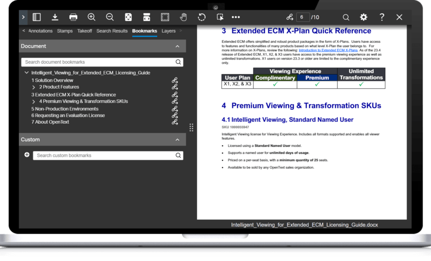
Task: Select the pan hand tool
Action: pos(183,17)
